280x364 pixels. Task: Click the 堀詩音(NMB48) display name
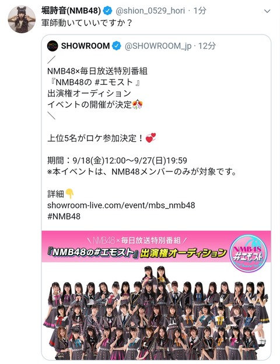tap(71, 11)
